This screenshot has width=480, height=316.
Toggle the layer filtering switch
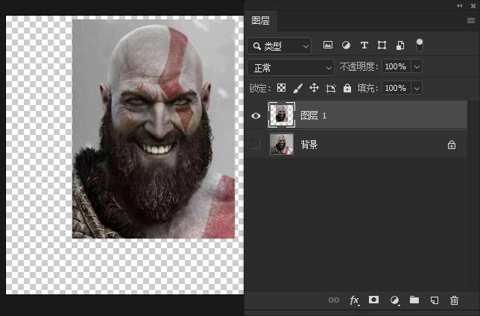[420, 45]
